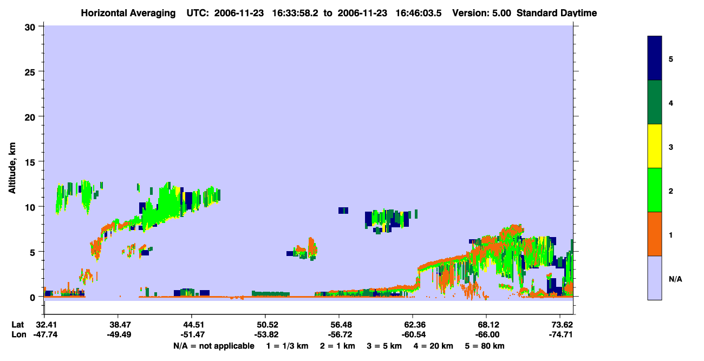Click longitude value -74.71
Image resolution: width=704 pixels, height=361 pixels.
(x=560, y=334)
